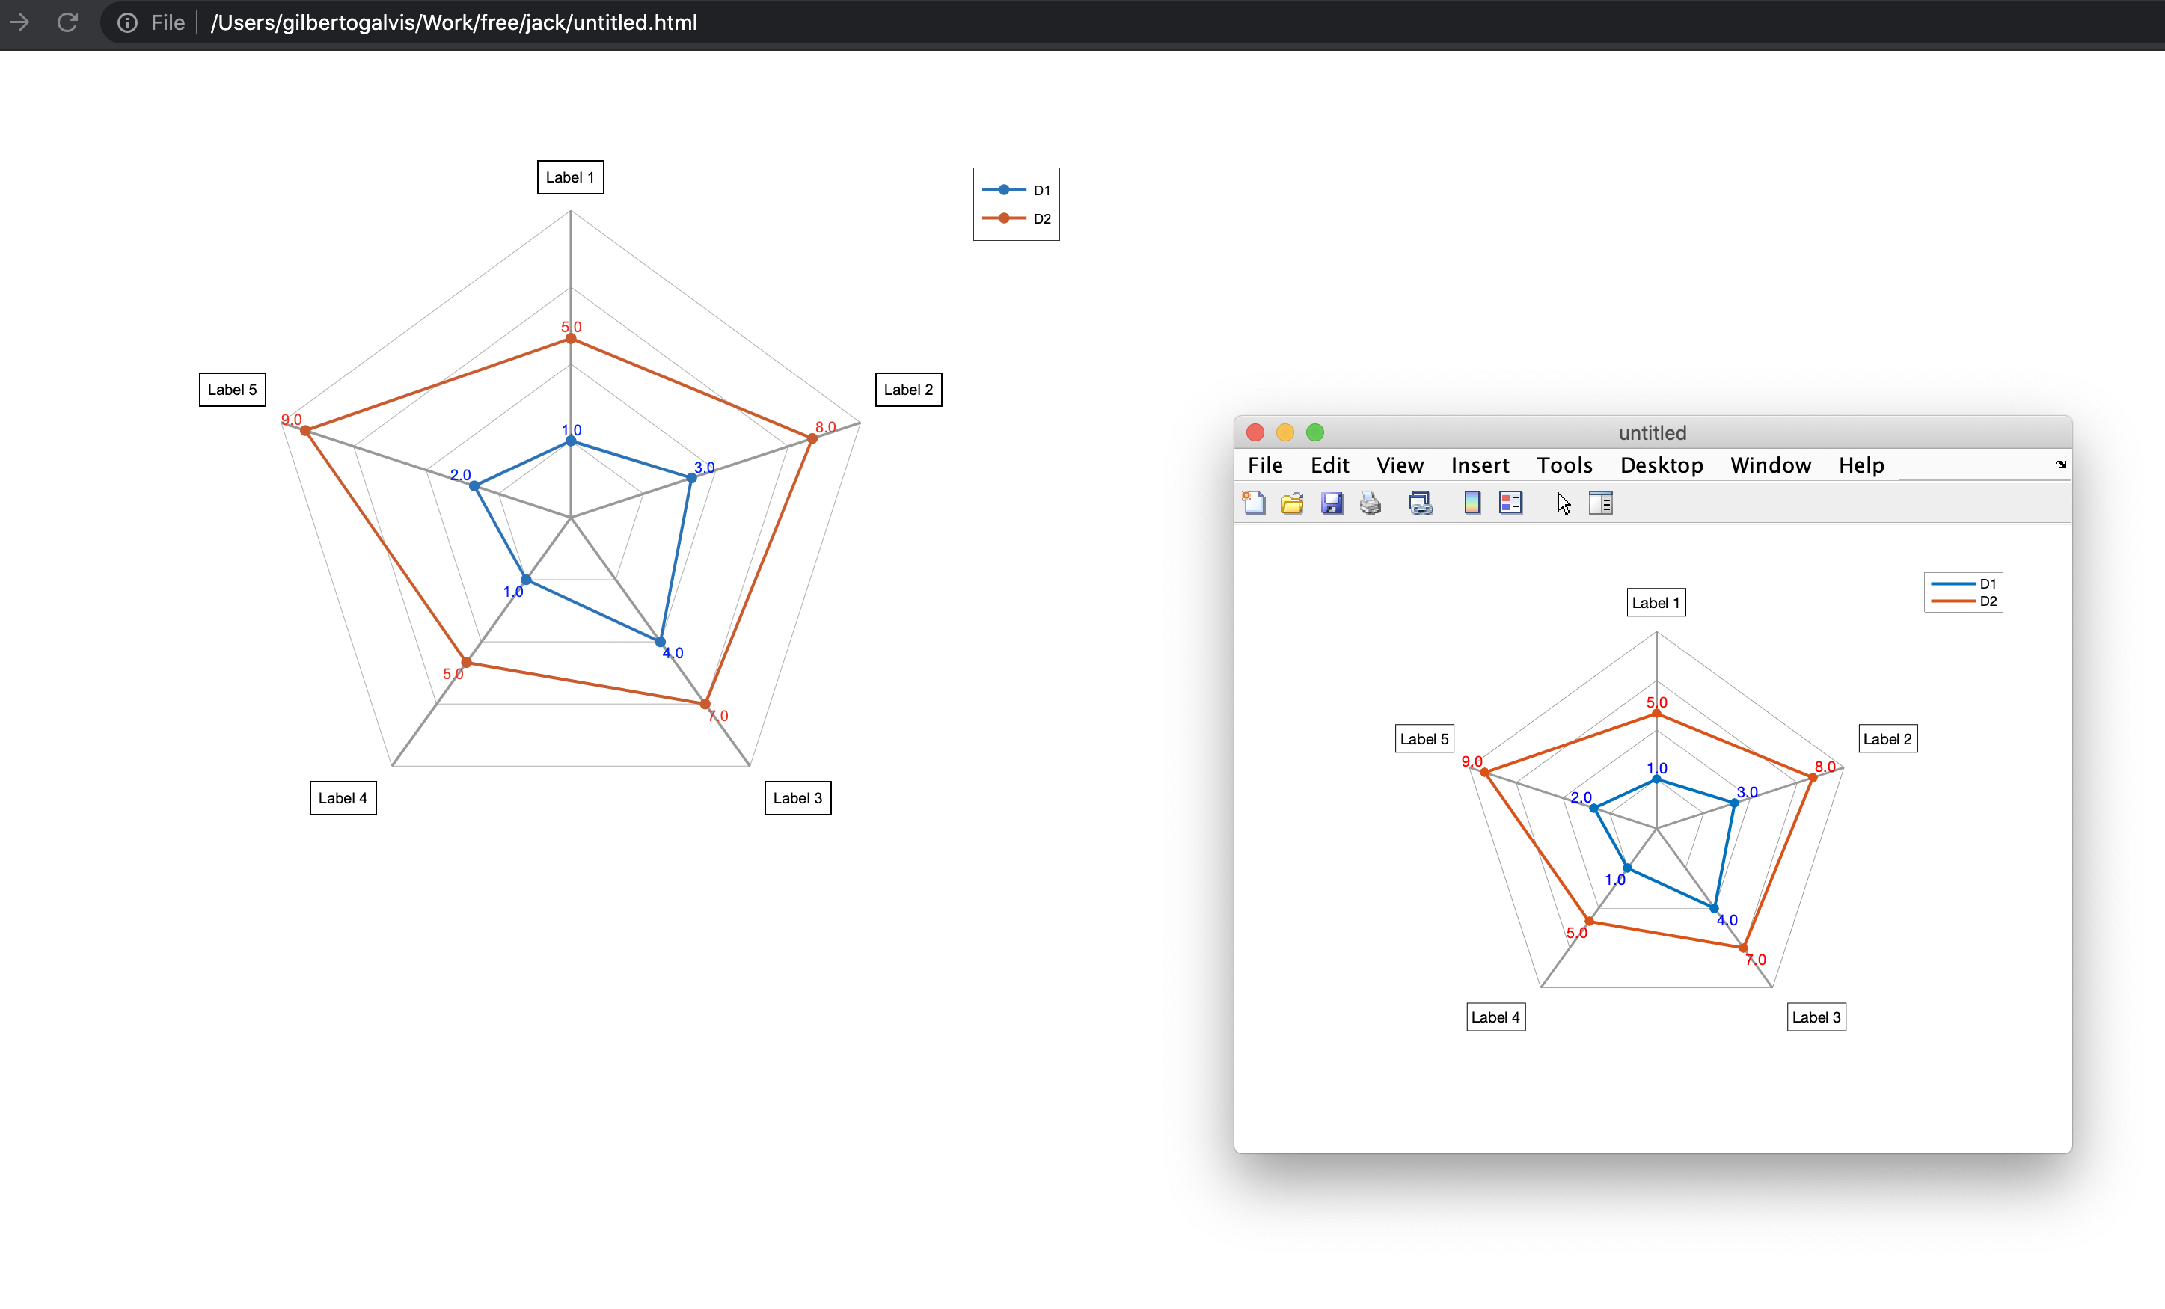Open the Insert menu

click(1480, 465)
